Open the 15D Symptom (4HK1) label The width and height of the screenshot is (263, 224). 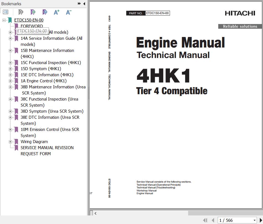pos(41,69)
